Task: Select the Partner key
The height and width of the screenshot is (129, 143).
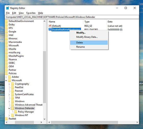Action: [x=13, y=70]
